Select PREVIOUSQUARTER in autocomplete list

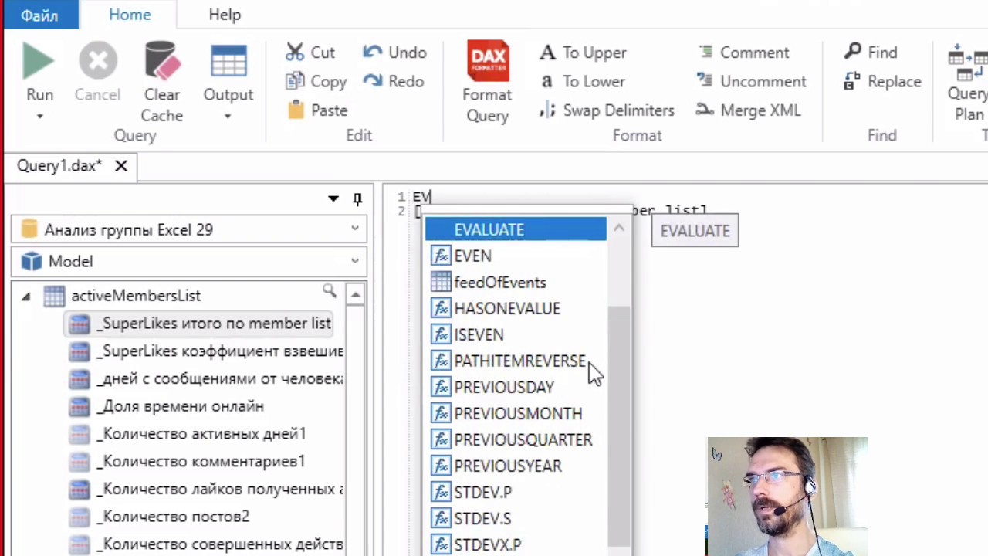[516, 439]
